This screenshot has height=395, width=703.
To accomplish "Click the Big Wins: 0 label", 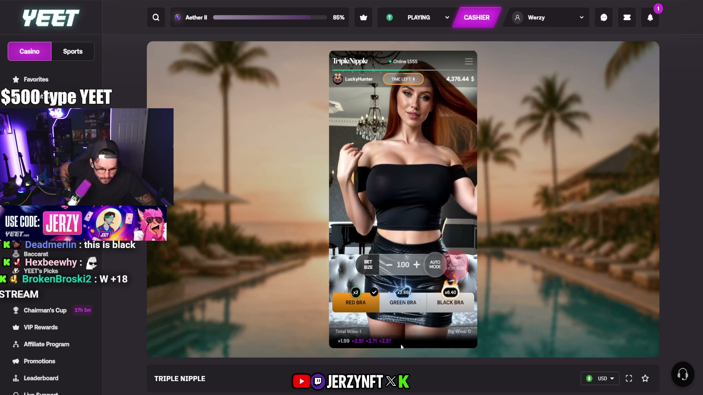I will pyautogui.click(x=459, y=331).
